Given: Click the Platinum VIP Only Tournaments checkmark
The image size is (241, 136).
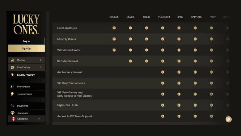Looking at the screenshot, I should pos(163,83).
